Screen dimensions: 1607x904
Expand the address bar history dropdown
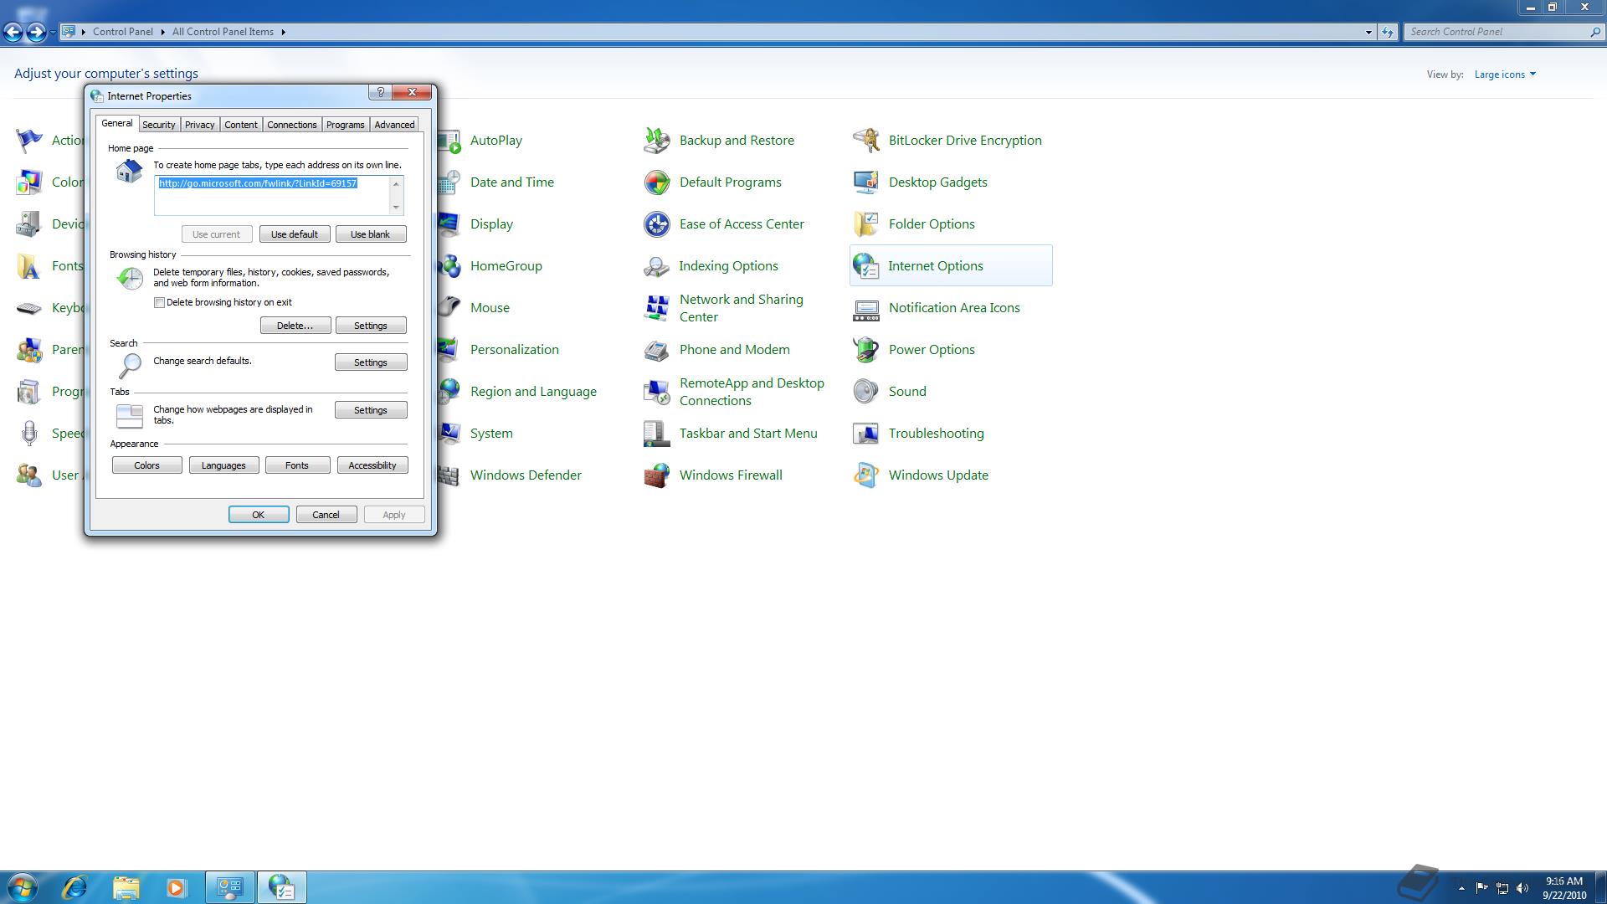1368,32
